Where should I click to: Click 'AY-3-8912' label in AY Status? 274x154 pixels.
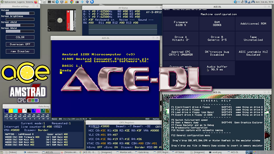(x=154, y=12)
